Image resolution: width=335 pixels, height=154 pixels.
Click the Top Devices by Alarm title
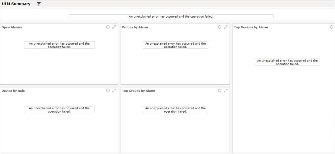251,27
